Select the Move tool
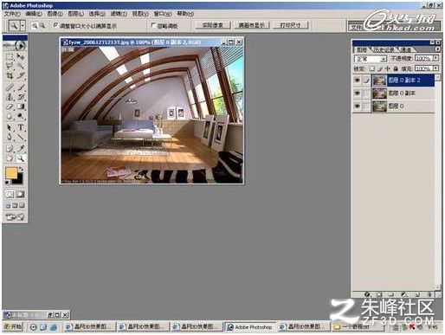 (21, 56)
